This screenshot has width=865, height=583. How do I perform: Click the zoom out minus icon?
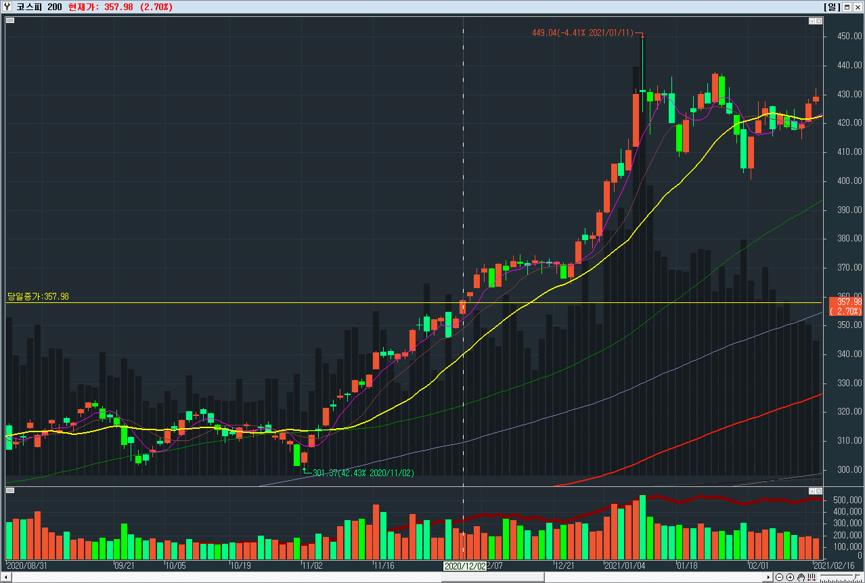[x=779, y=577]
